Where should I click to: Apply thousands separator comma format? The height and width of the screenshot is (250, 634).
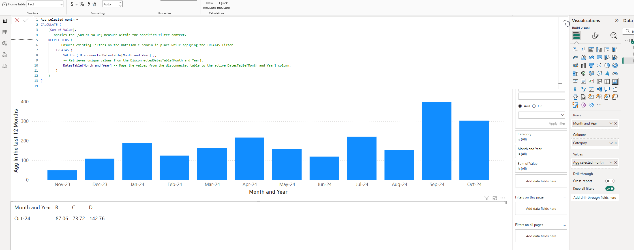pos(89,4)
